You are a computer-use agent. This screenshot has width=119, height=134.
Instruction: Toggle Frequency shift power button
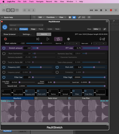coord(4,67)
